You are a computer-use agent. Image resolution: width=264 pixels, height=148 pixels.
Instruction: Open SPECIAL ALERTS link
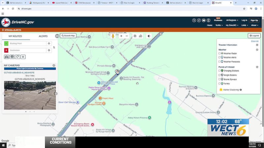coord(13,30)
